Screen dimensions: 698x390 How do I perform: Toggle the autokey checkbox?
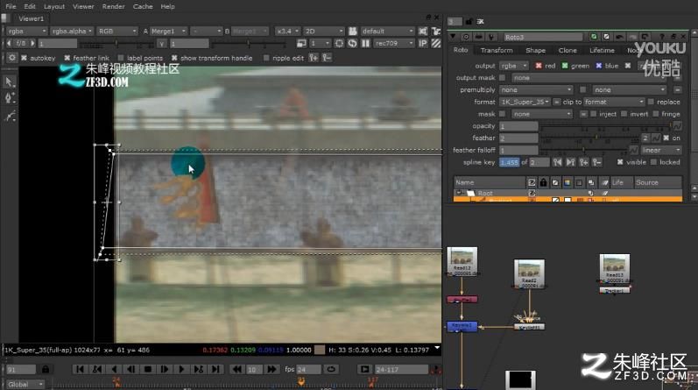coord(24,58)
